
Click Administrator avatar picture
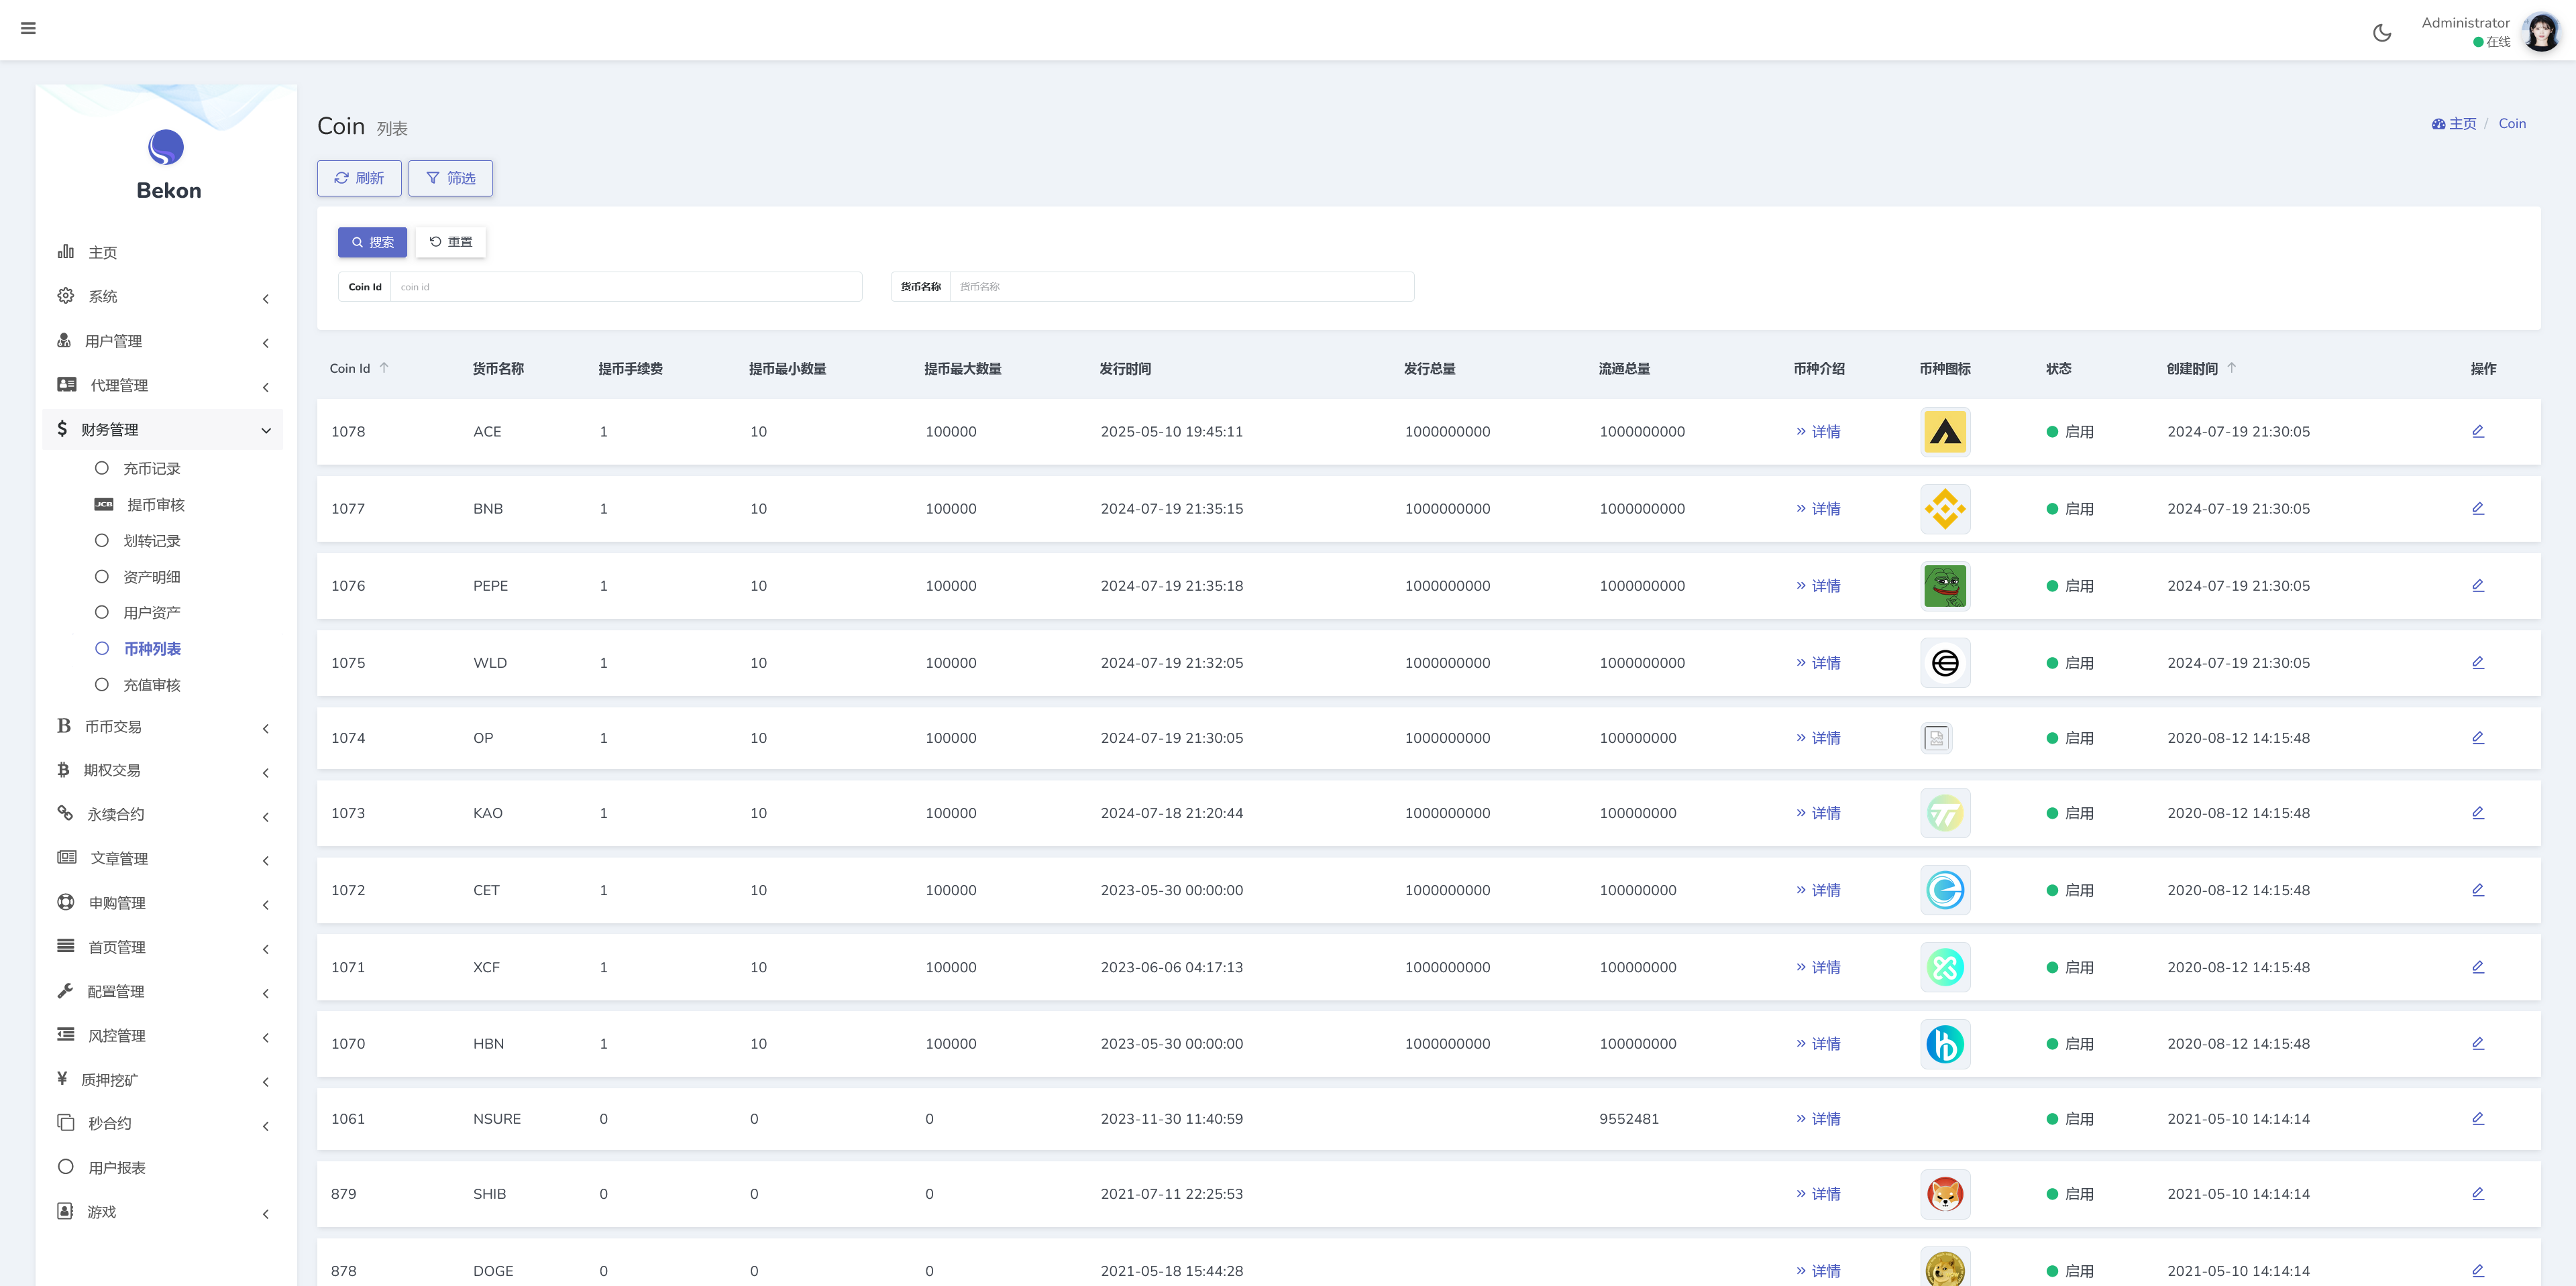pos(2541,32)
